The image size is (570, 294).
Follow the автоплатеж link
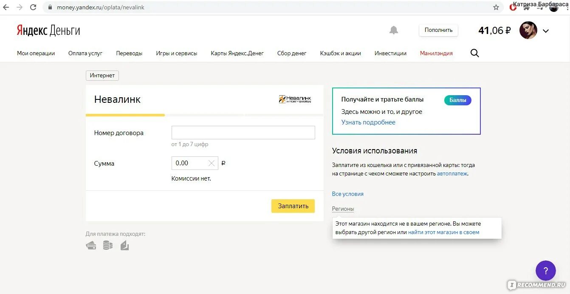click(x=452, y=173)
